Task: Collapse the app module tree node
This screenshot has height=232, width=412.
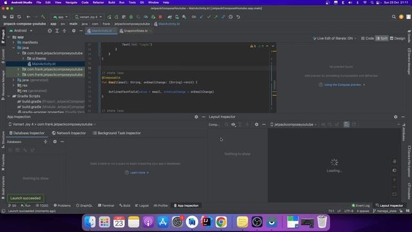Action: [9, 37]
